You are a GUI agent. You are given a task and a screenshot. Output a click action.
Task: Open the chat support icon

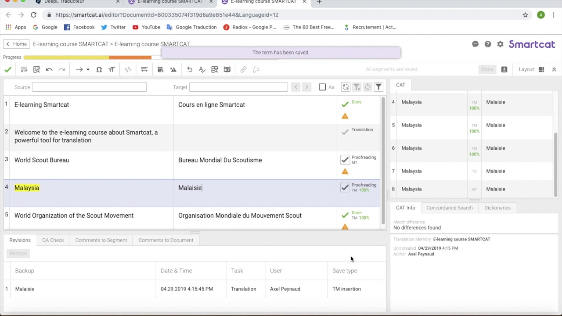[x=476, y=44]
